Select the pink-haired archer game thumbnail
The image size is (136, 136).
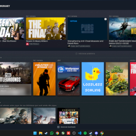(45, 116)
